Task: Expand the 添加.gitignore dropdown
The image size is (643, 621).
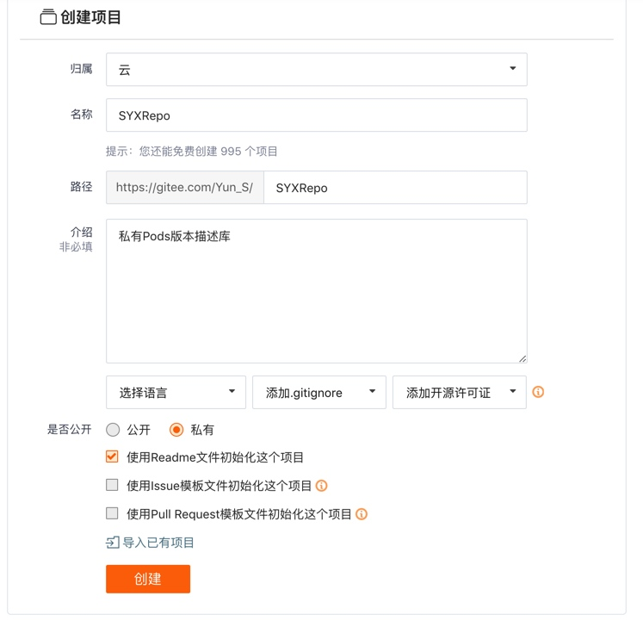Action: coord(318,392)
